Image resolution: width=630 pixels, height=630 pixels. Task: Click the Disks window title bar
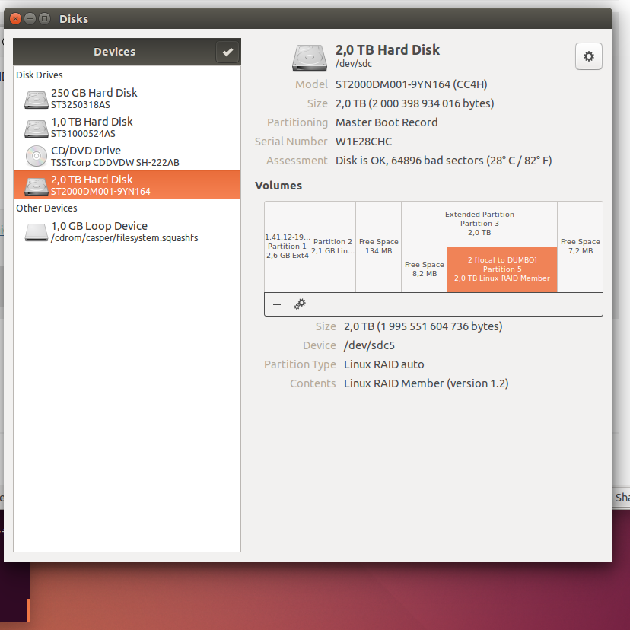(x=304, y=18)
